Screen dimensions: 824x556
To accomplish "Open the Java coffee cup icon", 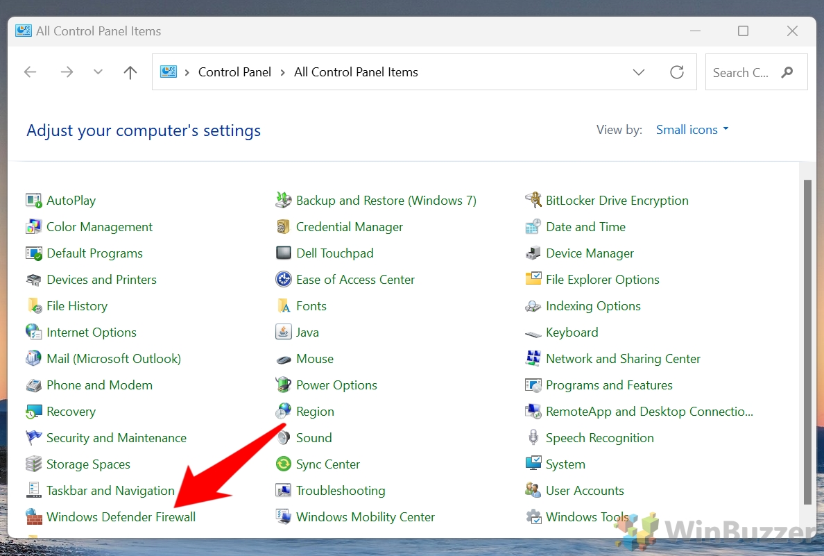I will point(283,332).
